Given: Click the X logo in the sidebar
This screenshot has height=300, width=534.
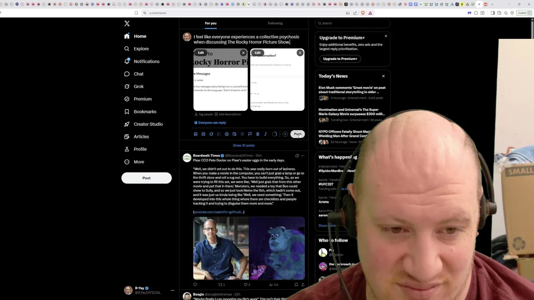Looking at the screenshot, I should [127, 24].
